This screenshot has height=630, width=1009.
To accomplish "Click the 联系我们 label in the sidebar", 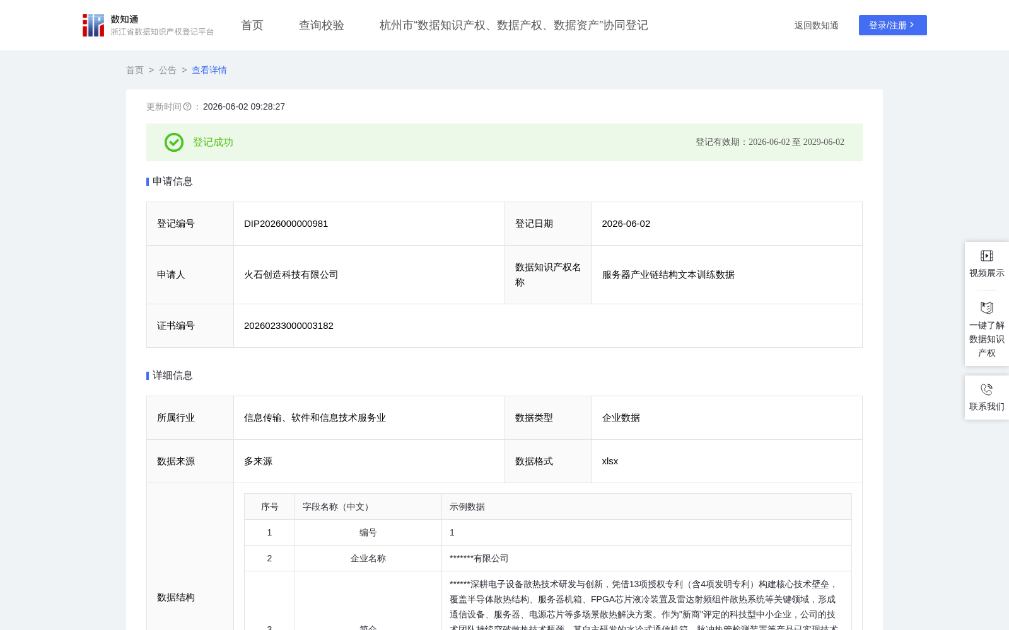I will click(987, 406).
